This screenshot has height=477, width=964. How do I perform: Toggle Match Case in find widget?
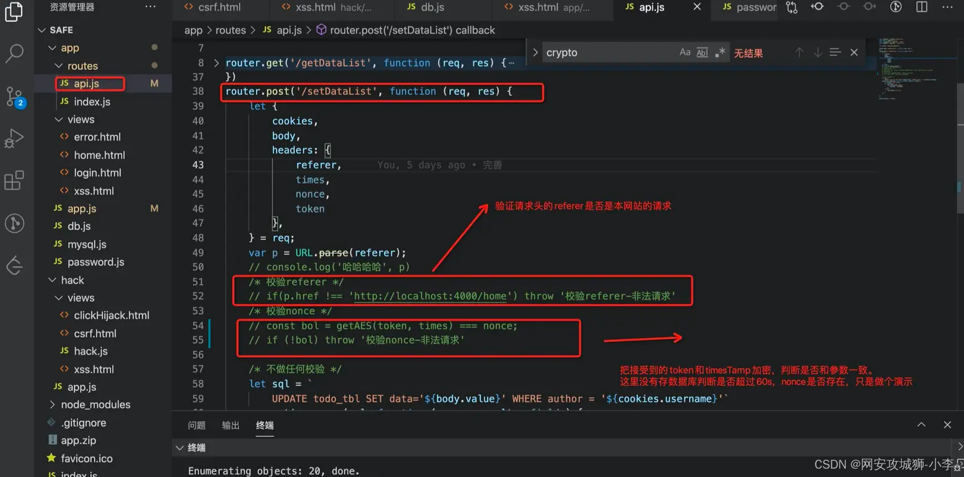(685, 53)
